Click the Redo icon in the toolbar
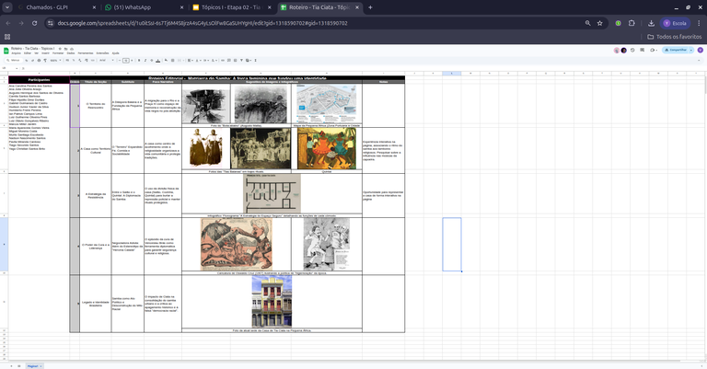This screenshot has width=707, height=369. point(32,61)
